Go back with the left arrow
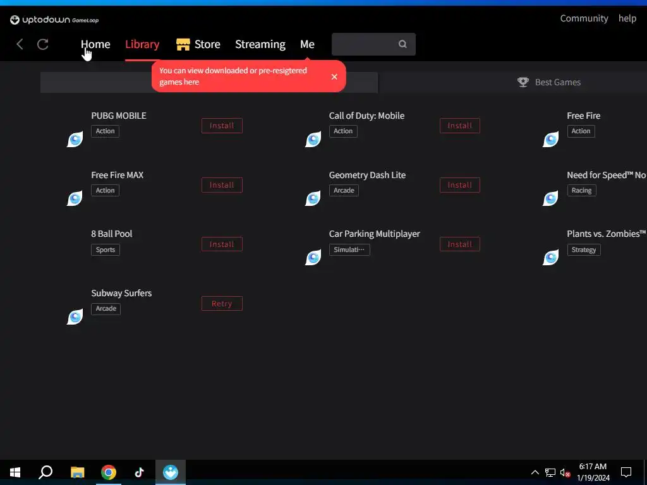Viewport: 647px width, 485px height. point(20,44)
